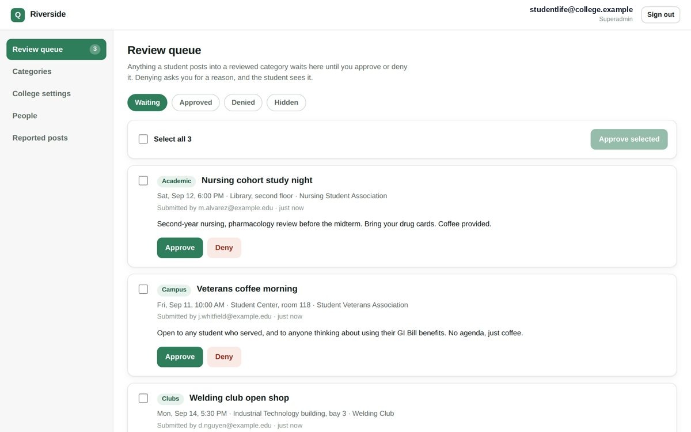Tick the Select all 3 checkbox
This screenshot has width=691, height=432.
coord(143,139)
